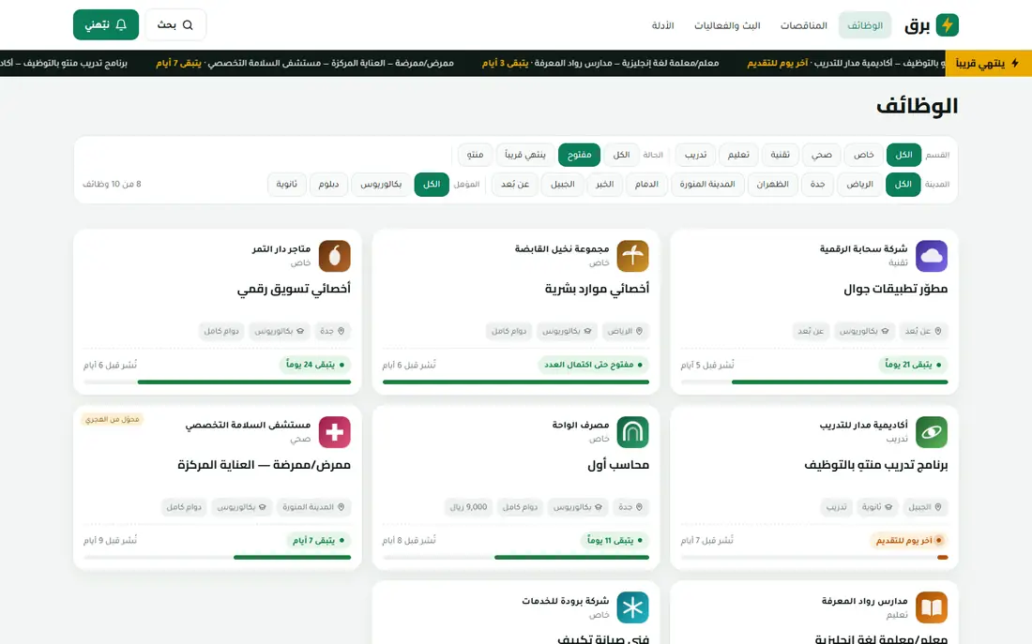
Task: Filter city by المدينة المنورة chip
Action: click(x=707, y=184)
